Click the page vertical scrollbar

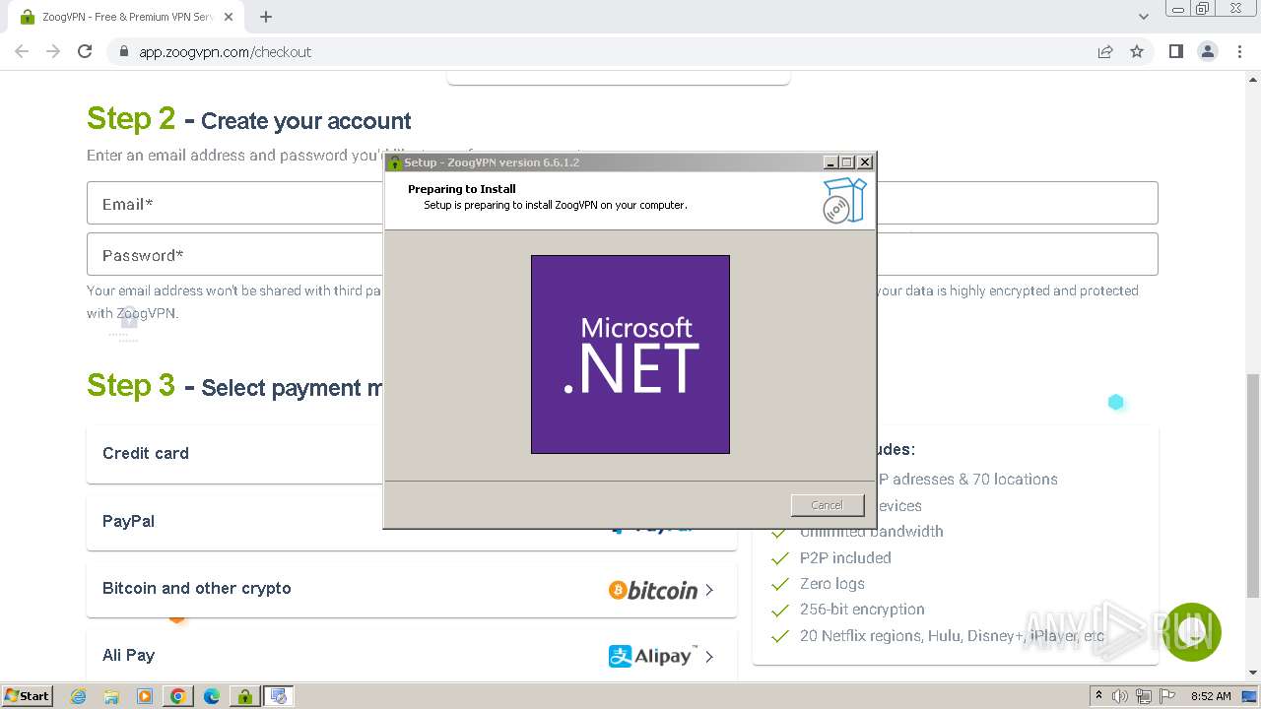(x=1253, y=484)
